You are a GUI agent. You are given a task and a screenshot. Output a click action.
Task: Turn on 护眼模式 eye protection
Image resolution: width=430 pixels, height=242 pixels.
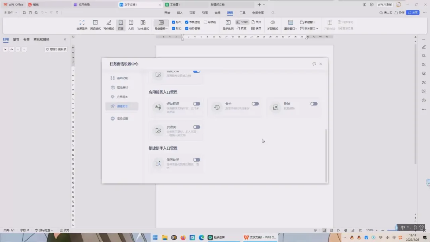pos(273,25)
